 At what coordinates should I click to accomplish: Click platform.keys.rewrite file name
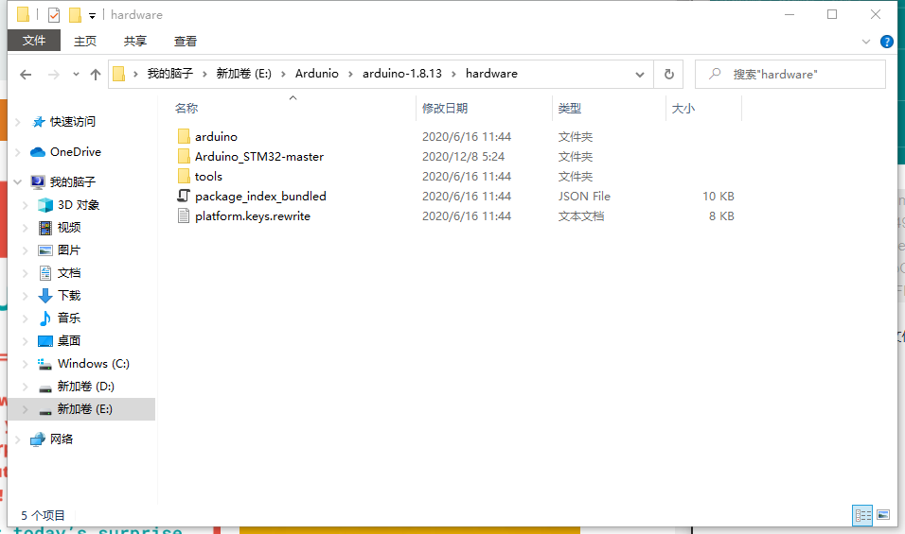pyautogui.click(x=252, y=216)
